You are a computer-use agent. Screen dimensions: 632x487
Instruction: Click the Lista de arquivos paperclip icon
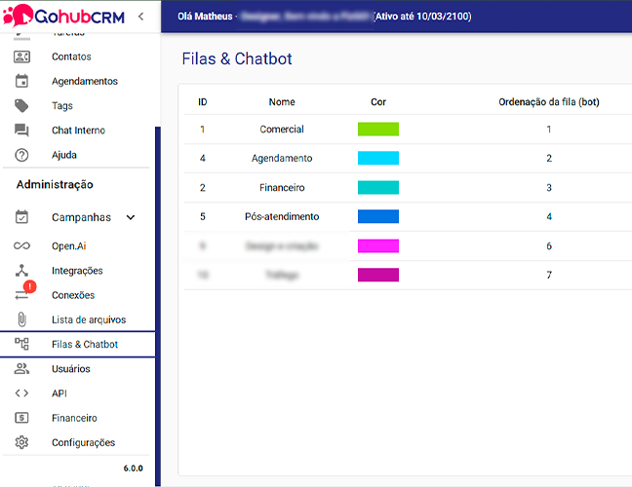click(21, 319)
